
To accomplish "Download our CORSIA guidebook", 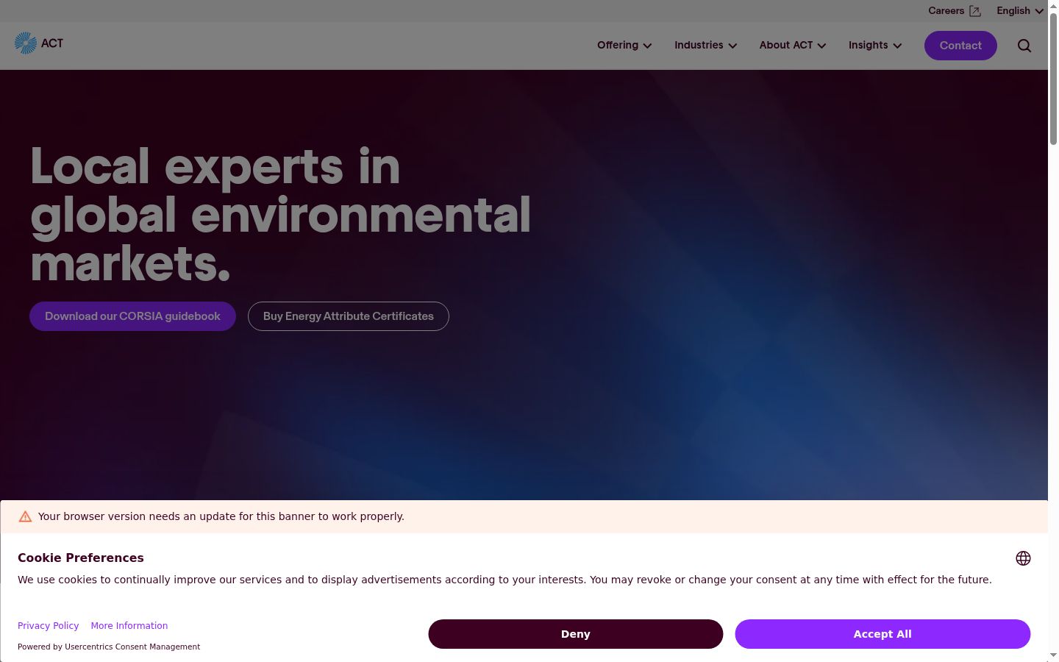I will [132, 316].
